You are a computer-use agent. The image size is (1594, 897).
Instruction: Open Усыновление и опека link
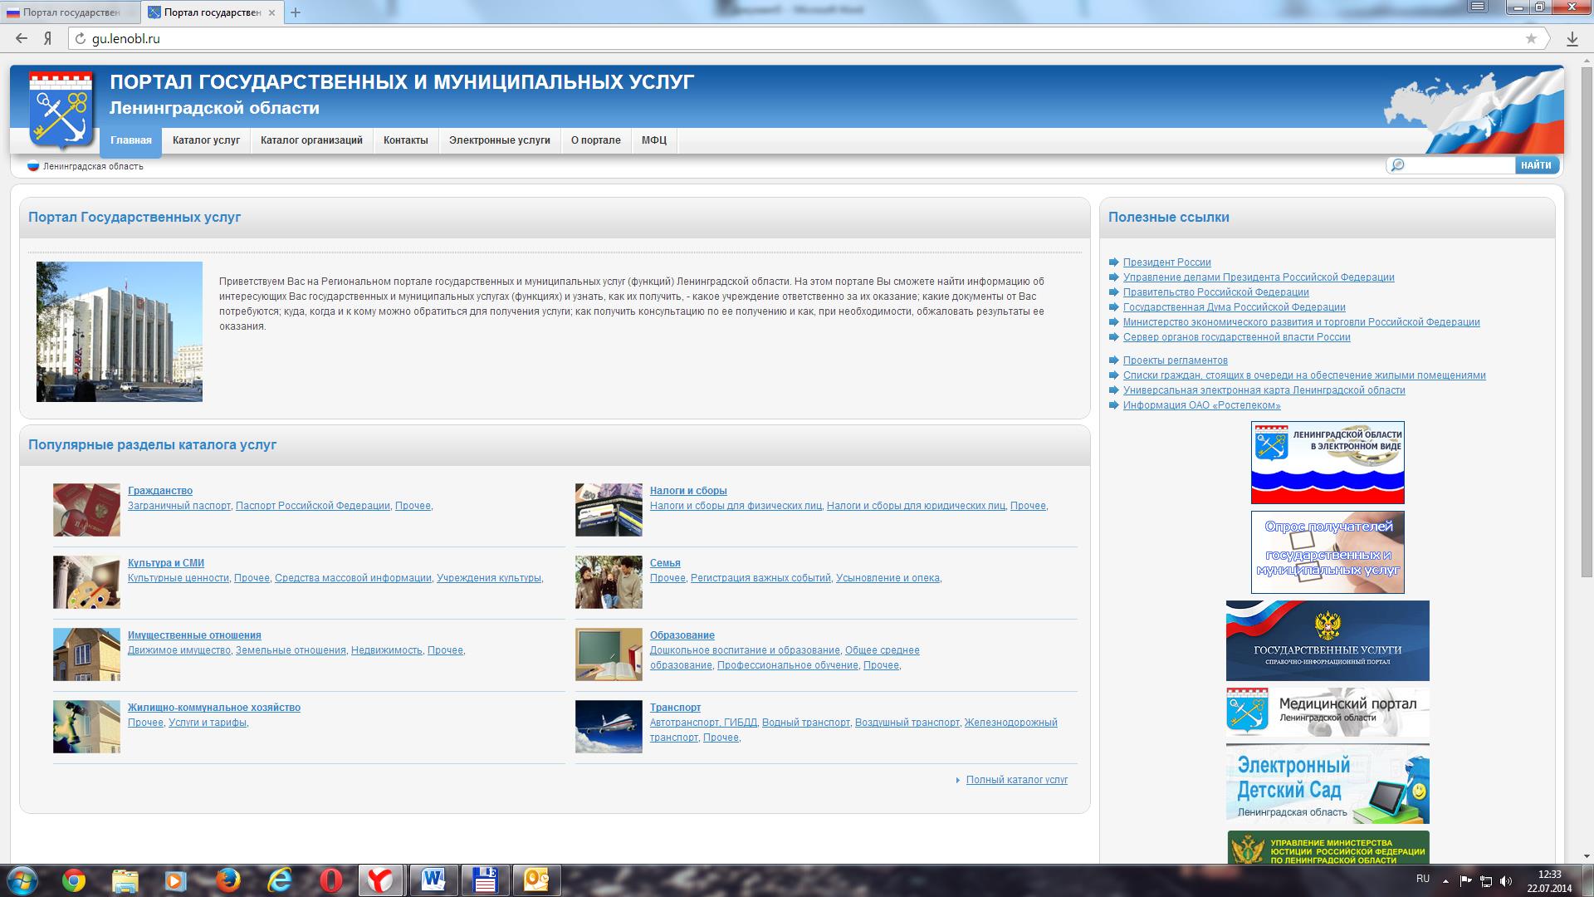pyautogui.click(x=887, y=578)
